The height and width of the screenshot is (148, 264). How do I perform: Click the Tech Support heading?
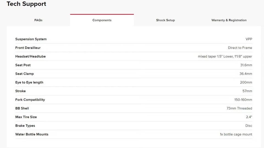point(26,4)
